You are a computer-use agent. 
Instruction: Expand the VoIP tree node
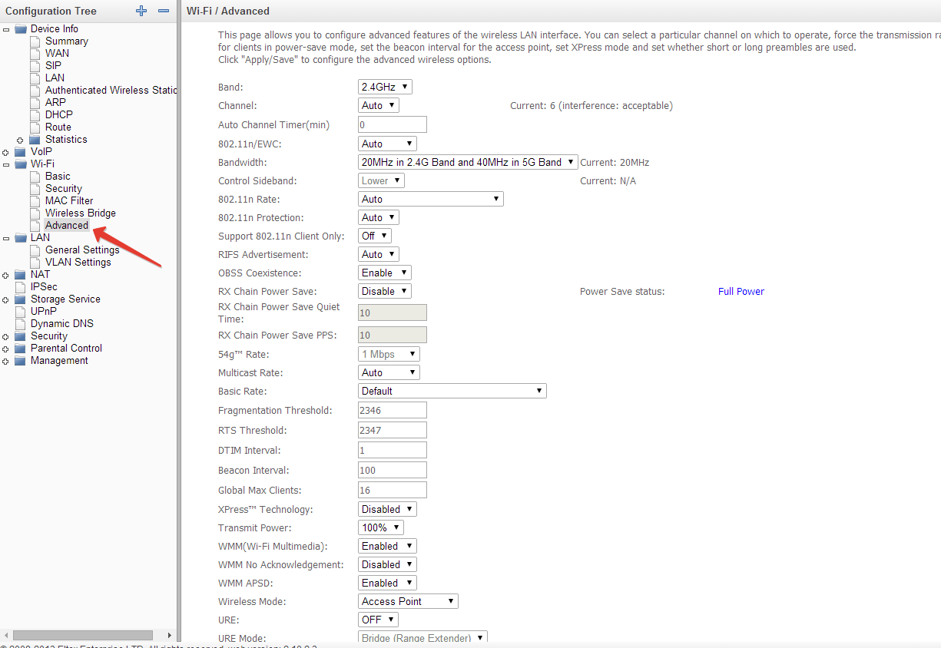click(6, 152)
